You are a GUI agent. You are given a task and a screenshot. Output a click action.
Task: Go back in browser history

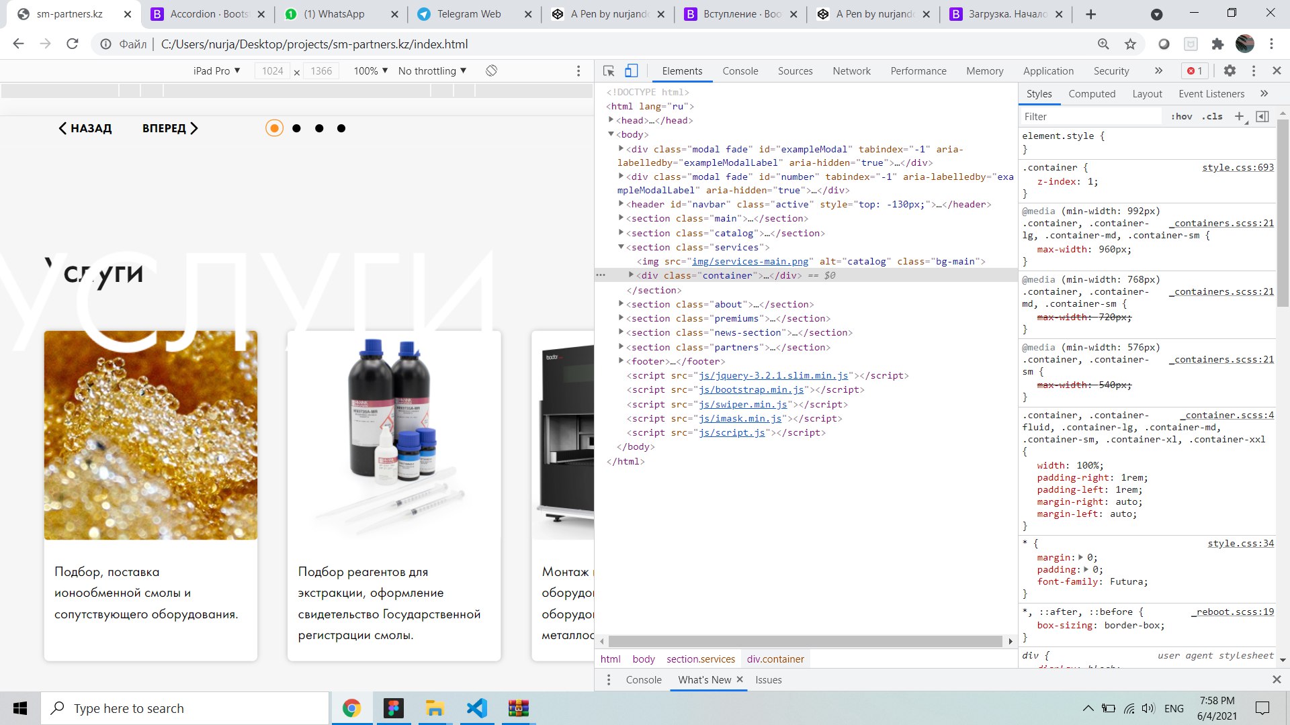pos(18,44)
